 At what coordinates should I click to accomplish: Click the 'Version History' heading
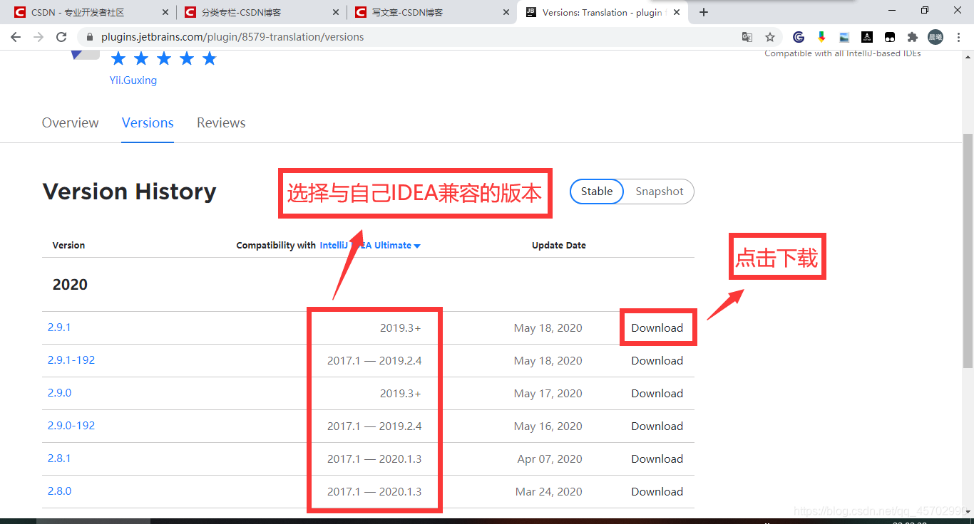coord(129,192)
